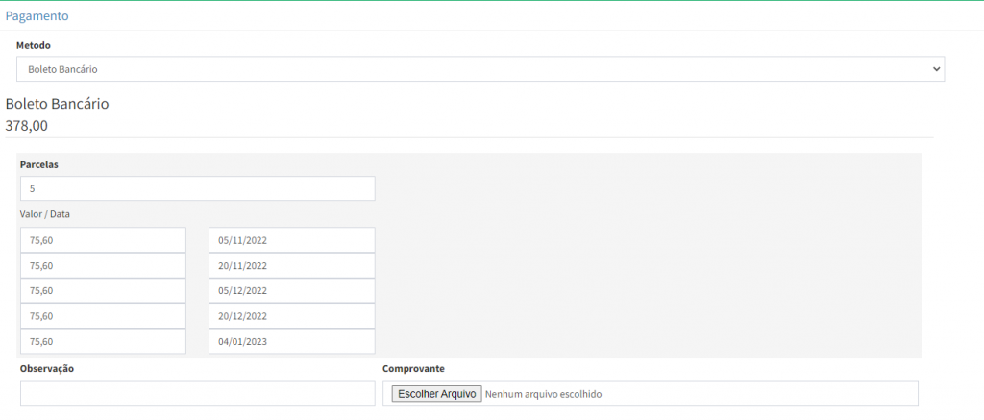This screenshot has height=420, width=984.
Task: Click the Metodo field label
Action: 34,45
